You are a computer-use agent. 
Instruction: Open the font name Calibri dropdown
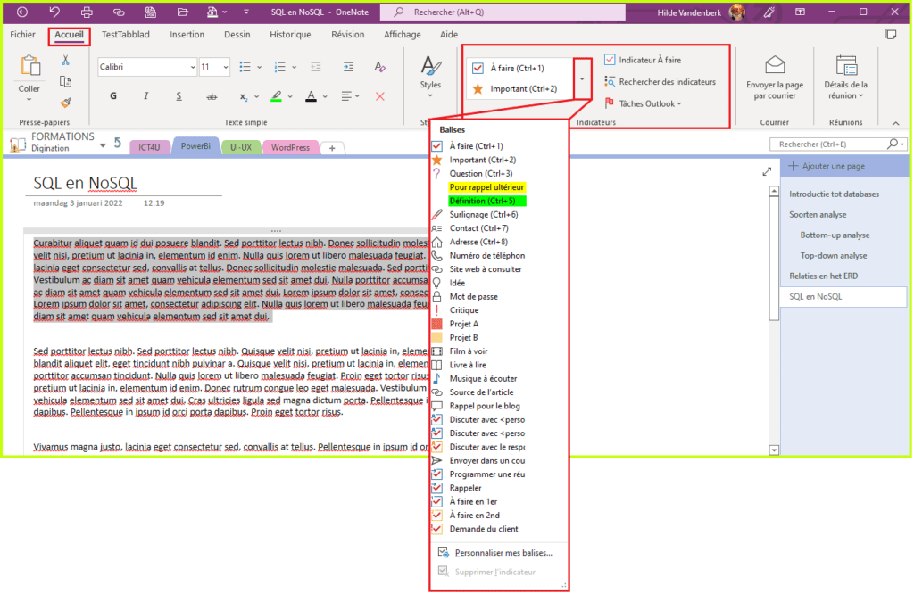[x=192, y=67]
